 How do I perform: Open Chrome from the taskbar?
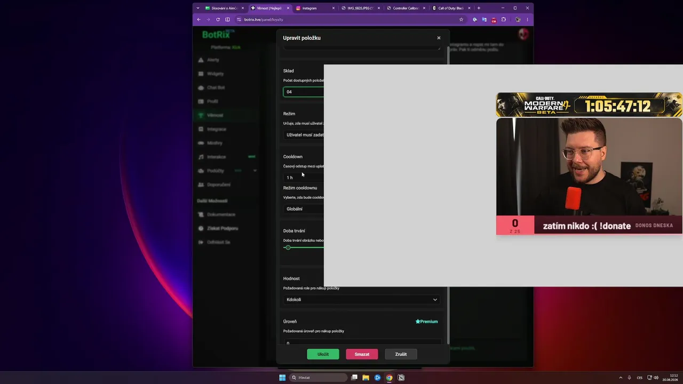pos(390,378)
